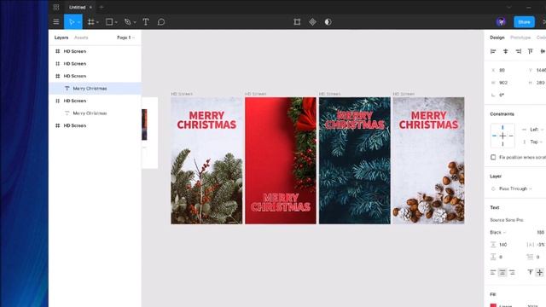This screenshot has height=307, width=546.
Task: Click the line height icon beside 140
Action: point(493,245)
